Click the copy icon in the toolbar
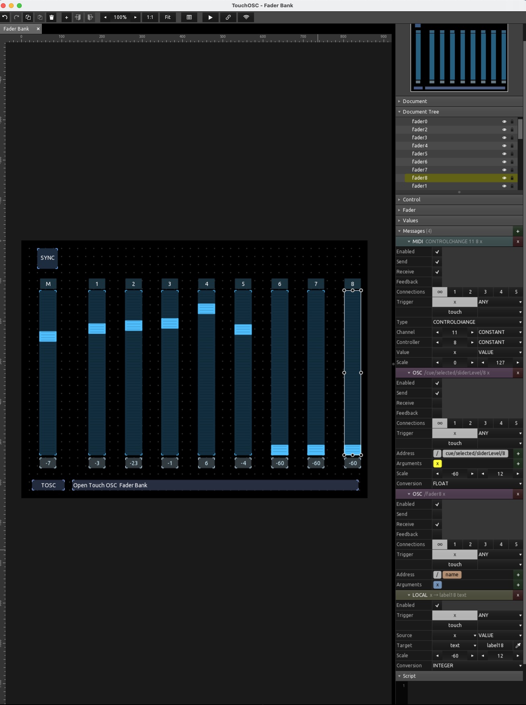 pyautogui.click(x=28, y=17)
